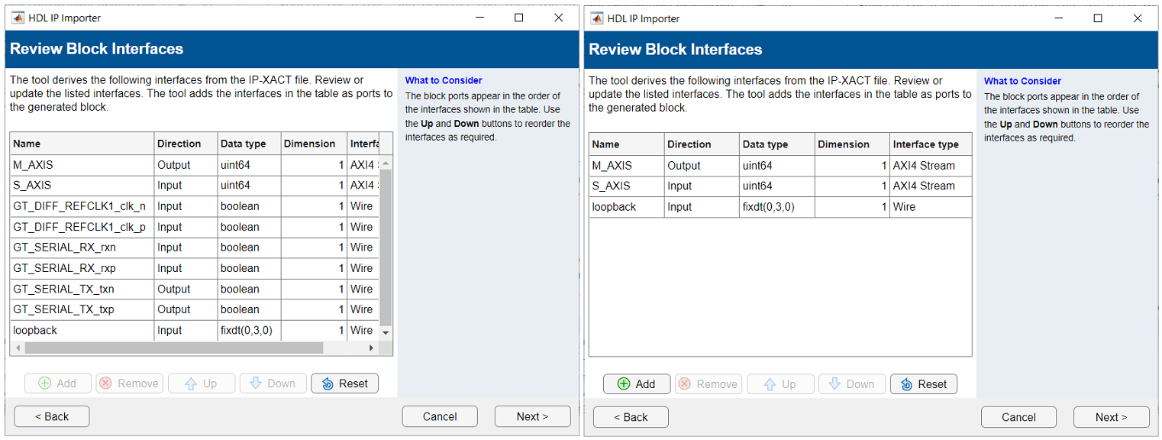Viewport: 1162px width, 440px height.
Task: Click the Reset button in the right window
Action: pyautogui.click(x=923, y=384)
